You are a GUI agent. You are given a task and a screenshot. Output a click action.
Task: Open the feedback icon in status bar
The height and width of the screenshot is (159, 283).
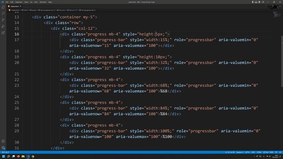tap(276, 152)
